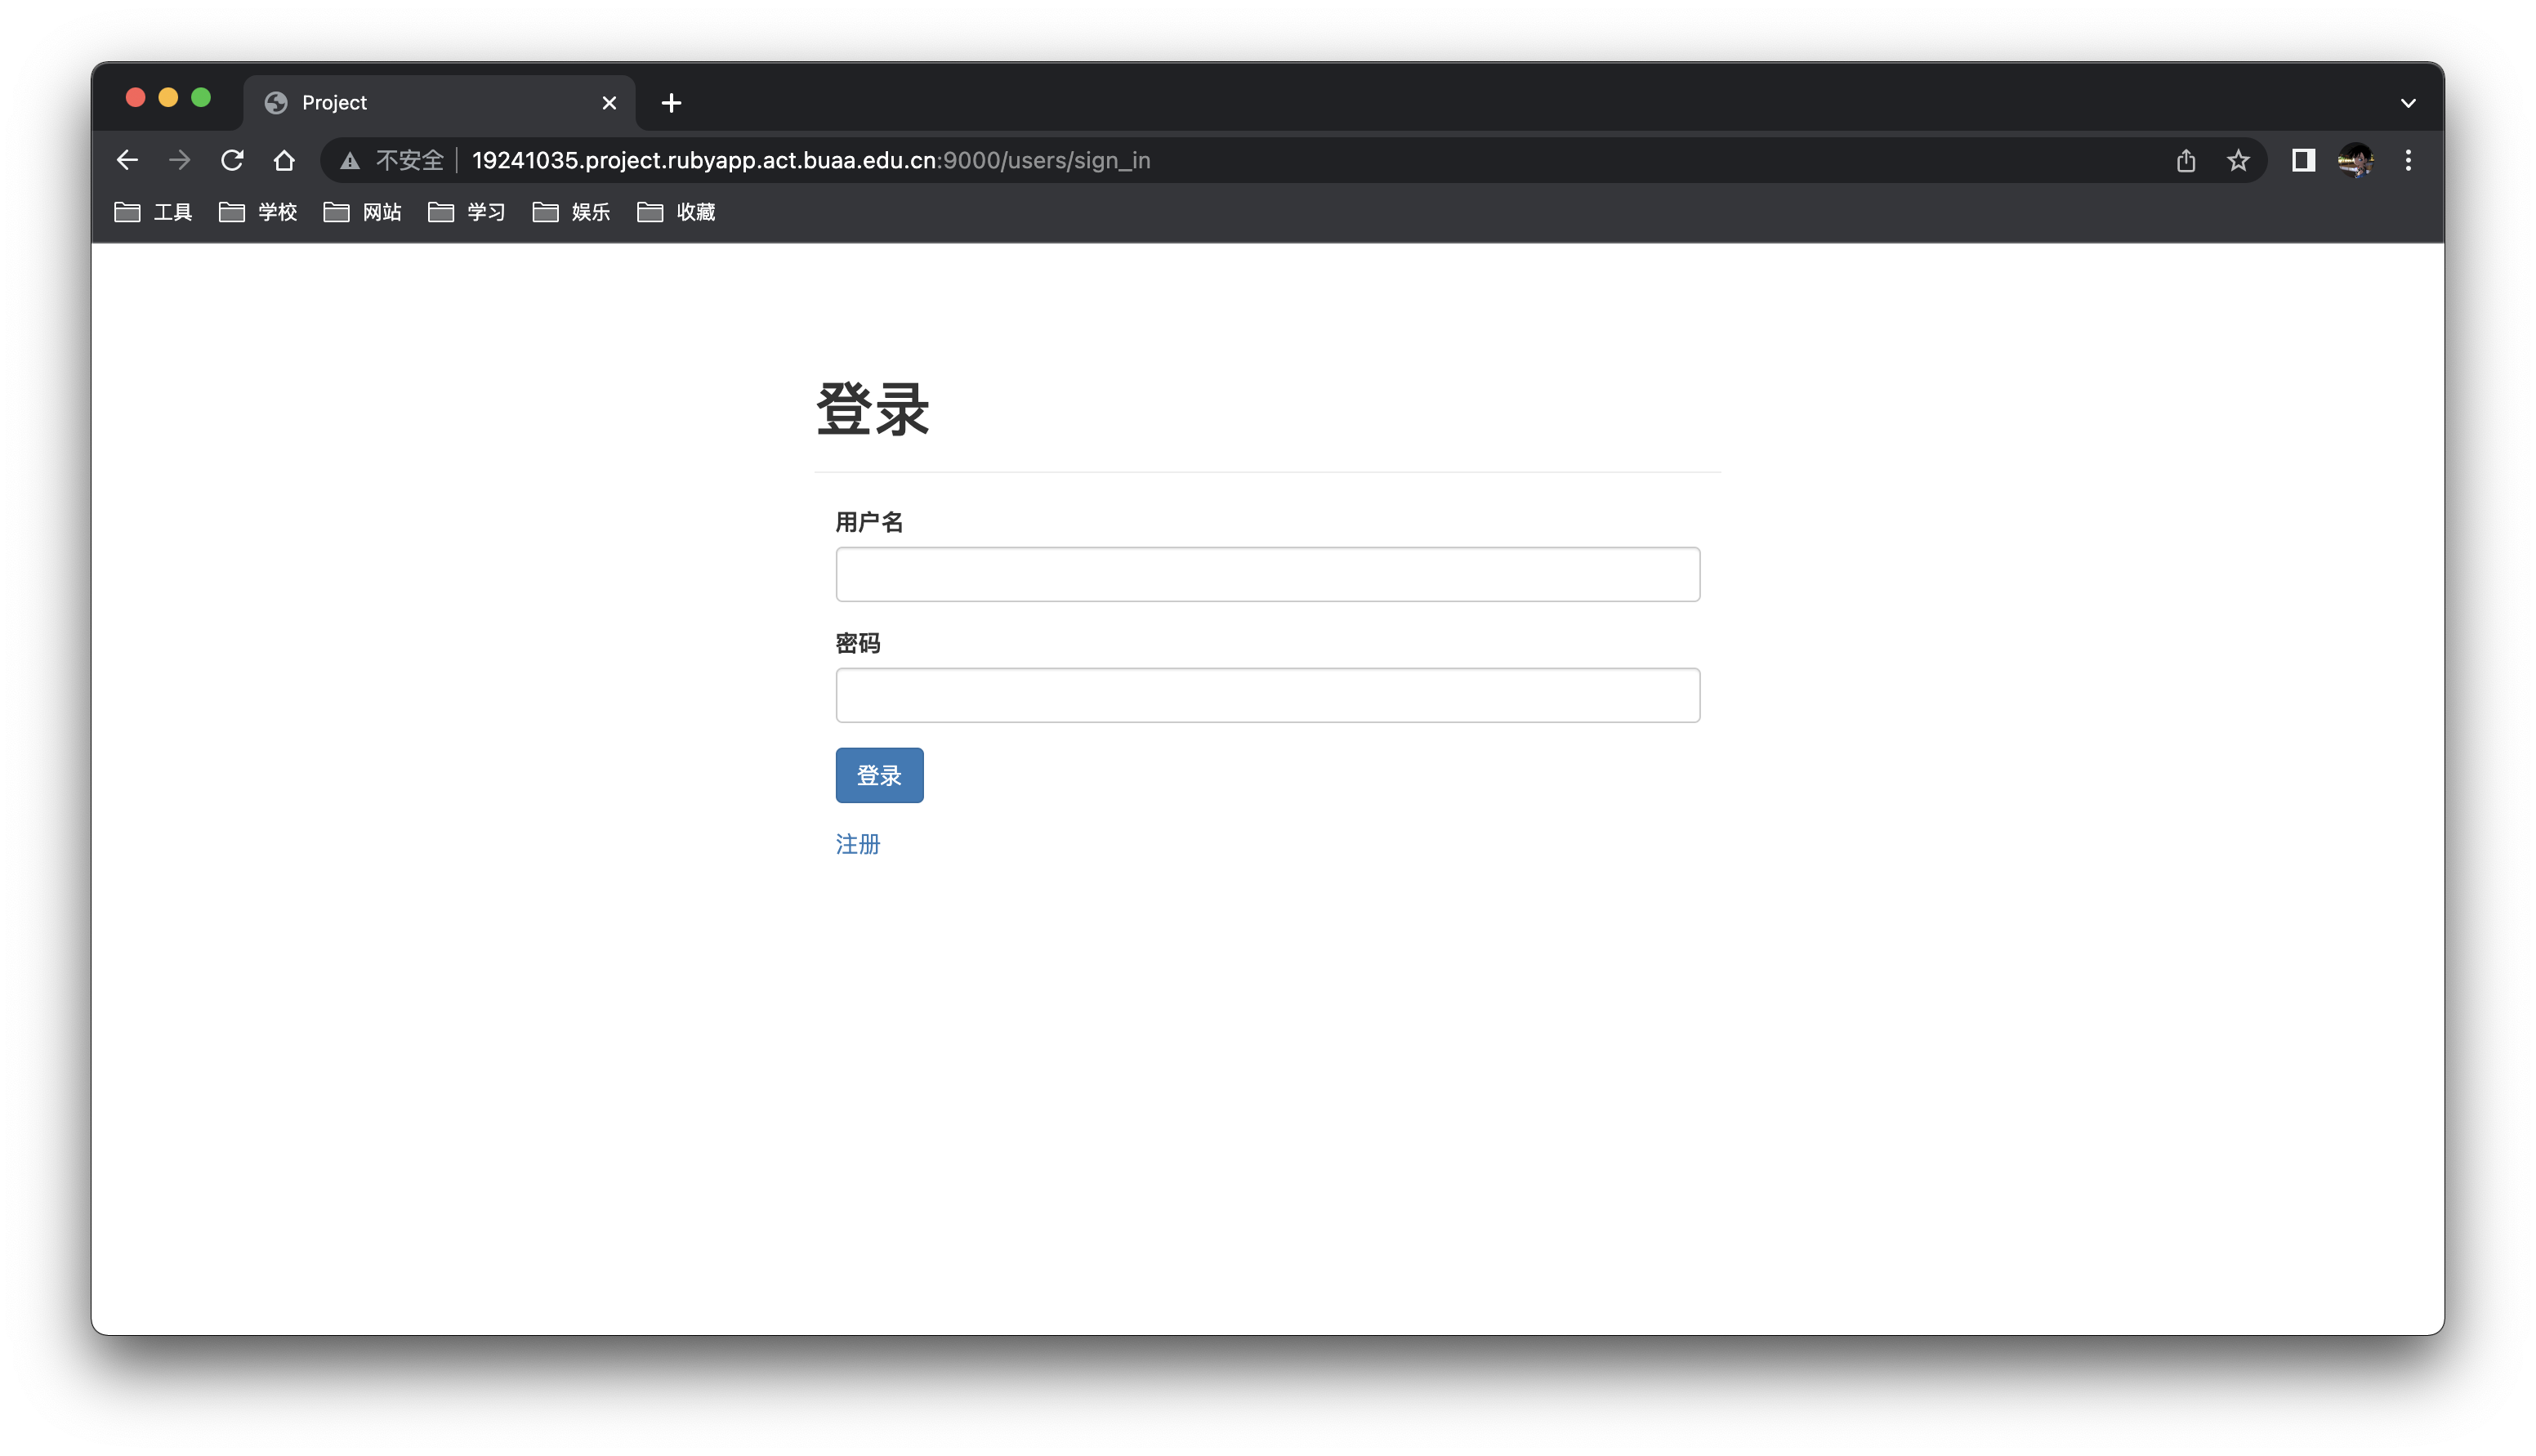The height and width of the screenshot is (1456, 2536).
Task: Click the share page icon in address bar
Action: tap(2186, 160)
